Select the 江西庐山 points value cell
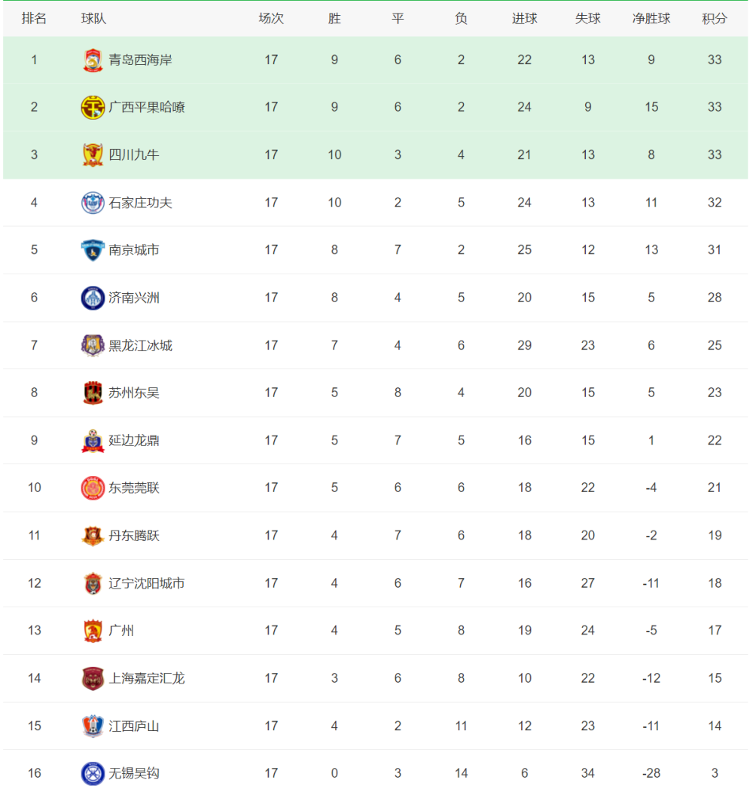The width and height of the screenshot is (753, 792). pos(715,726)
